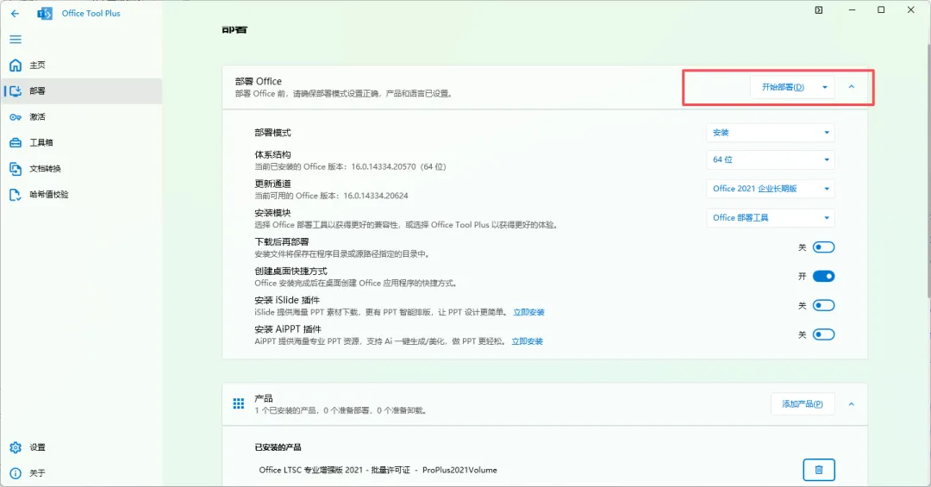
Task: Open the 文档转换 document conversion page
Action: click(81, 169)
